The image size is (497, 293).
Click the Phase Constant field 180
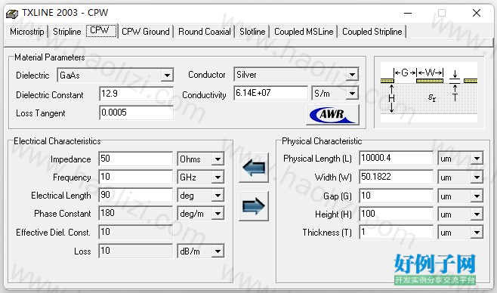[x=136, y=213]
